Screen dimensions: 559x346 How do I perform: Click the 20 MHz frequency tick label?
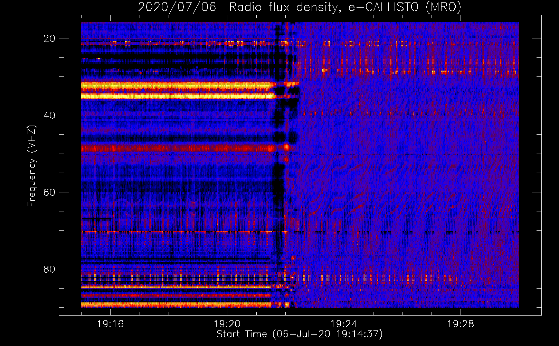click(x=49, y=38)
